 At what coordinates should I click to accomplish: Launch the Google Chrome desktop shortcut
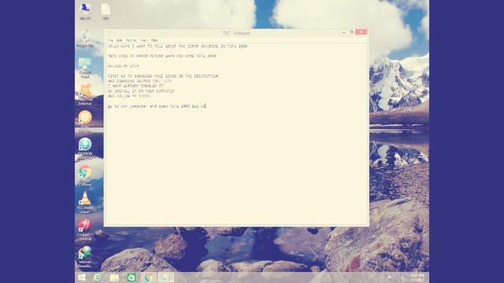click(85, 175)
